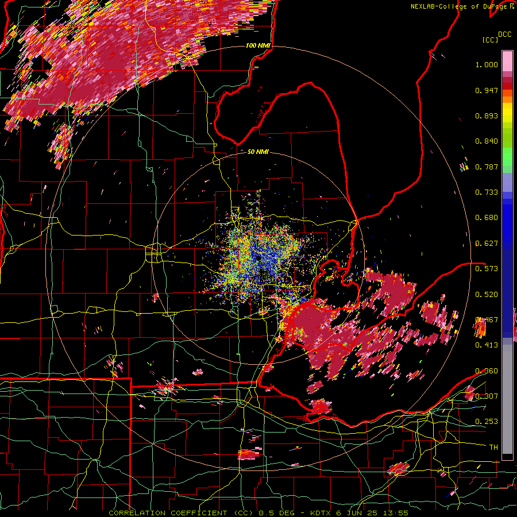Select the 0.413 scale value
Viewport: 517px width, 517px height.
tap(487, 345)
